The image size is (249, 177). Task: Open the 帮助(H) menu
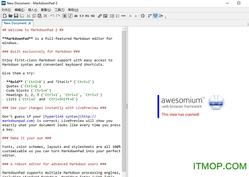tap(73, 10)
